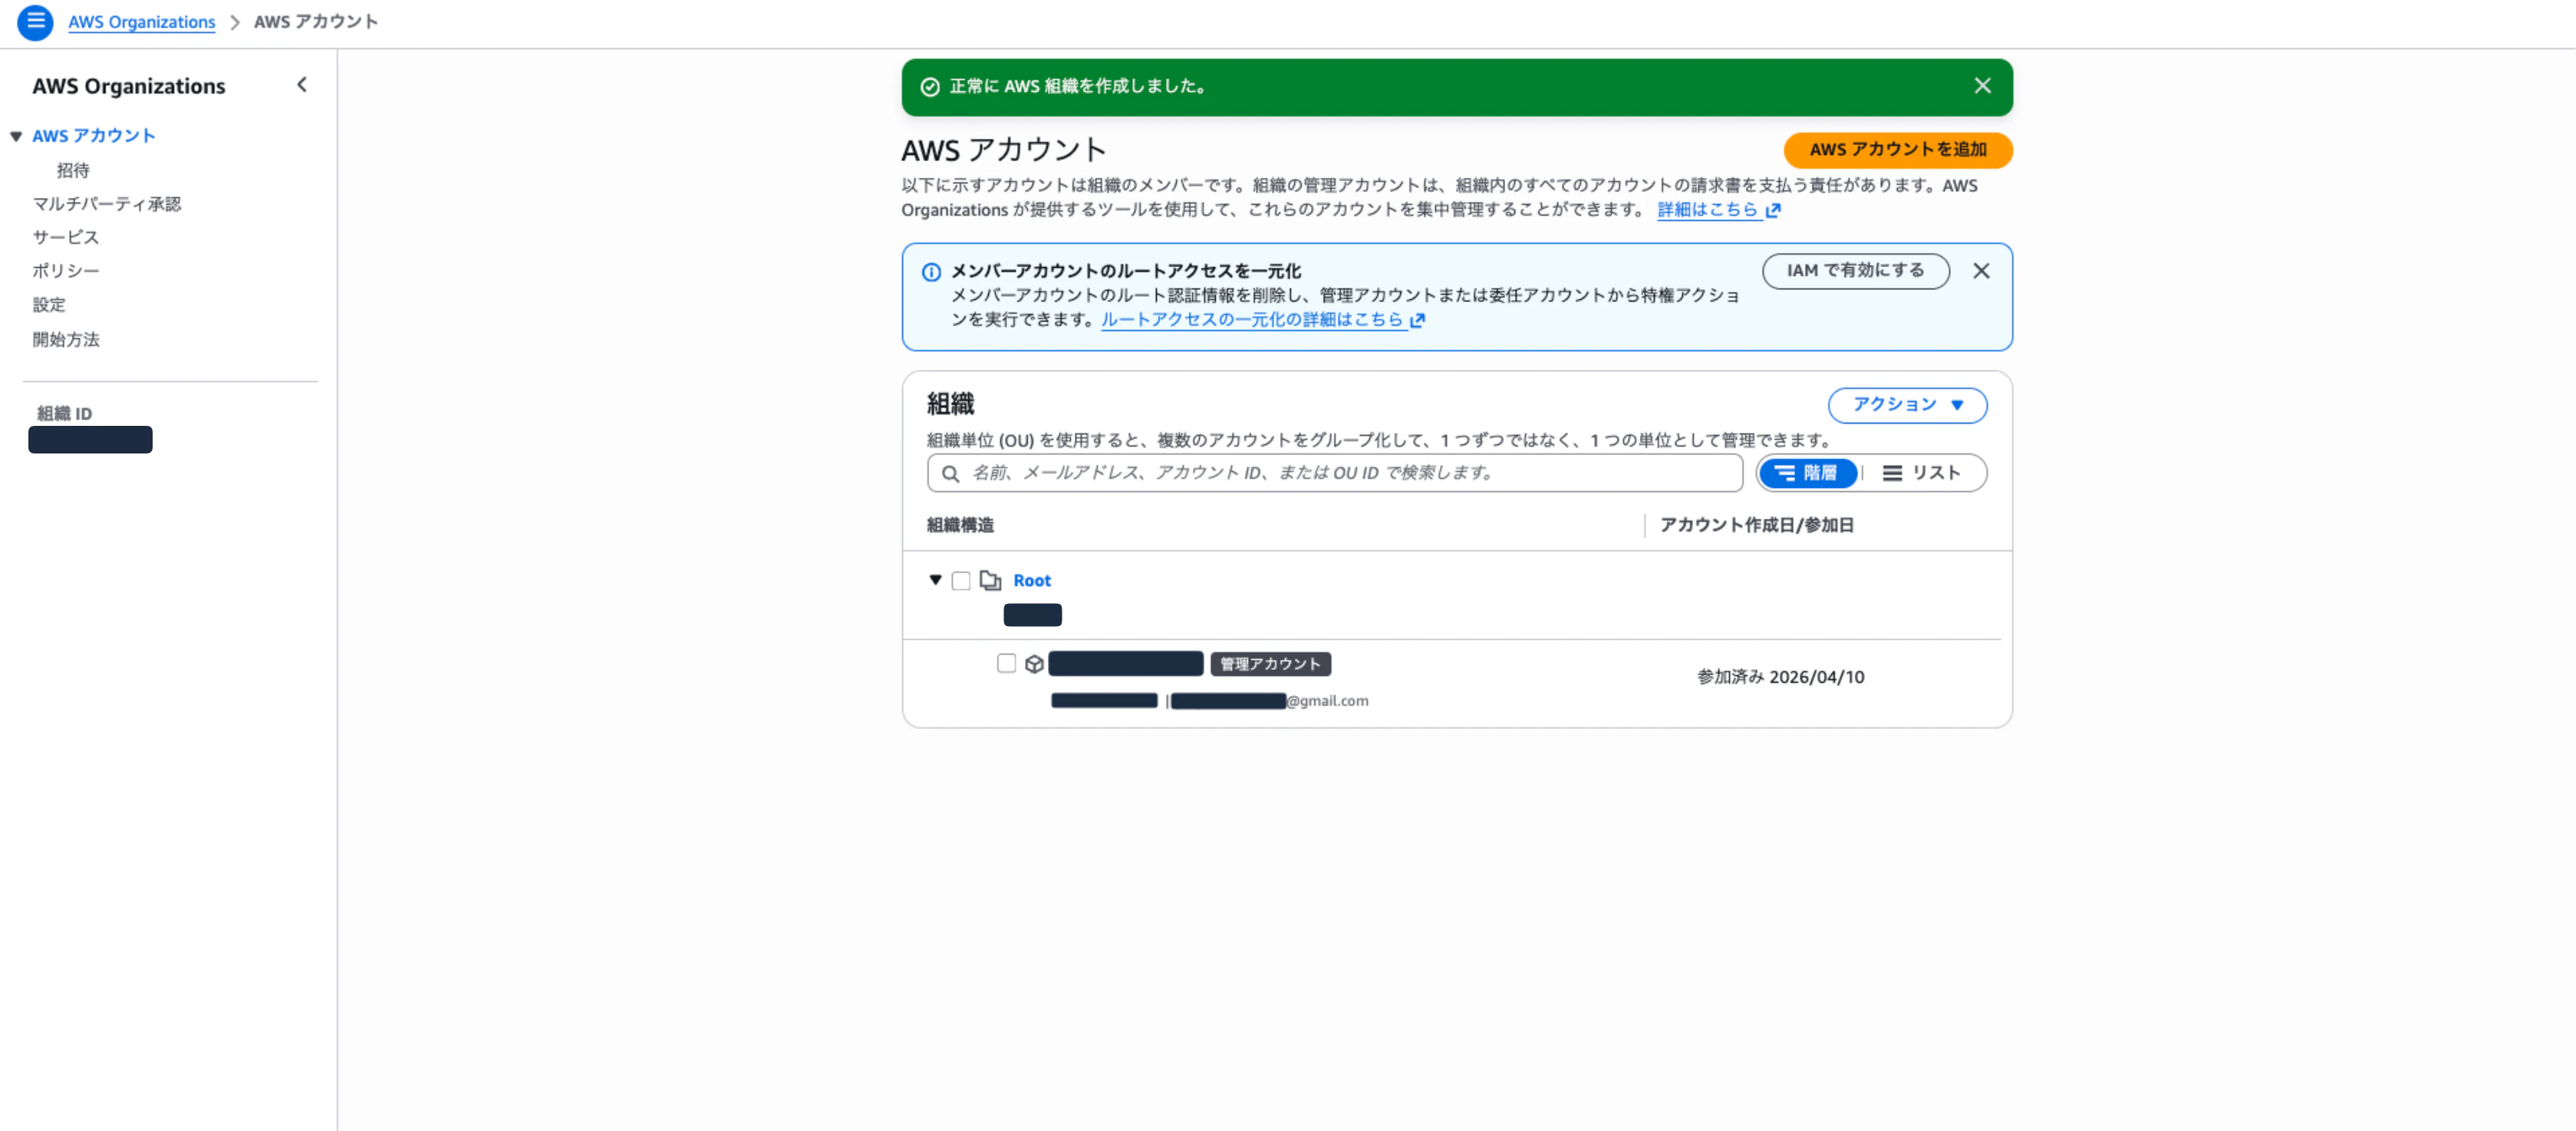Click the external link icon after 詳細はこちら
This screenshot has width=2576, height=1131.
coord(1776,211)
